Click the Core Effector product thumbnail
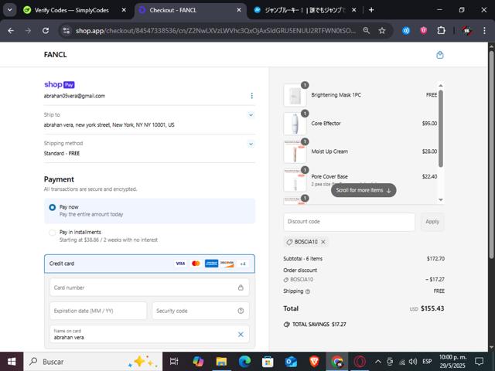The image size is (495, 371). point(295,124)
